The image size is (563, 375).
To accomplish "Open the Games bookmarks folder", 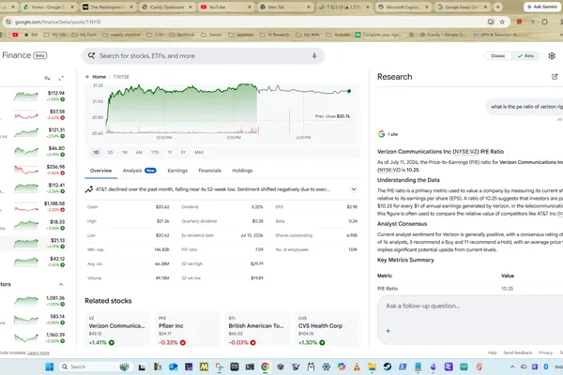I will tap(211, 35).
